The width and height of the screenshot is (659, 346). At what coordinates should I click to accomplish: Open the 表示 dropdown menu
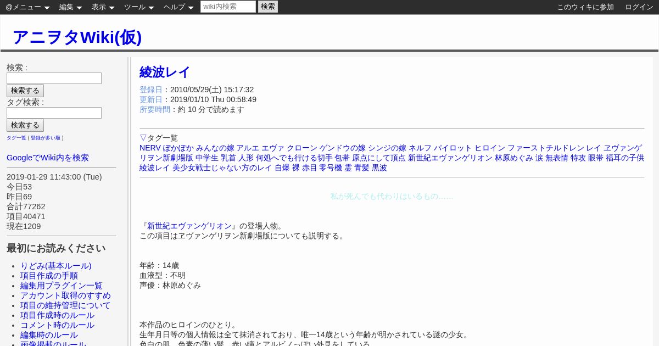coord(103,7)
